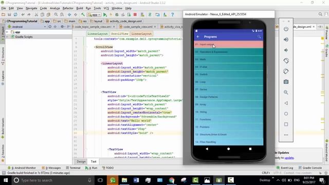Tap the Loop list item in emulator
The height and width of the screenshot is (185, 329).
tap(228, 82)
